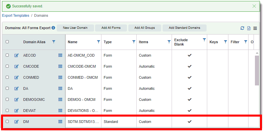Open the Items column filter dropdown
Image resolution: width=265 pixels, height=133 pixels.
pyautogui.click(x=169, y=42)
